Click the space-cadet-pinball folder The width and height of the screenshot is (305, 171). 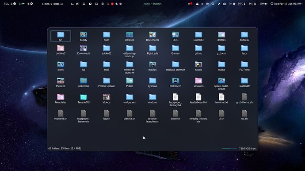pos(221,84)
